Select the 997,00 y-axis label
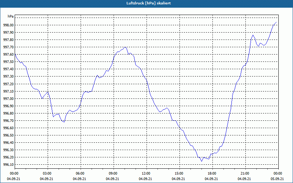 point(8,98)
